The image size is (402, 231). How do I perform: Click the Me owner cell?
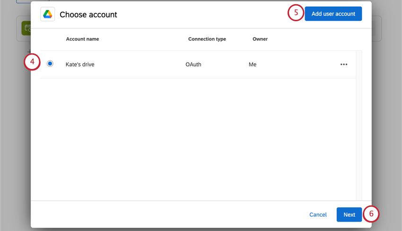tap(253, 64)
